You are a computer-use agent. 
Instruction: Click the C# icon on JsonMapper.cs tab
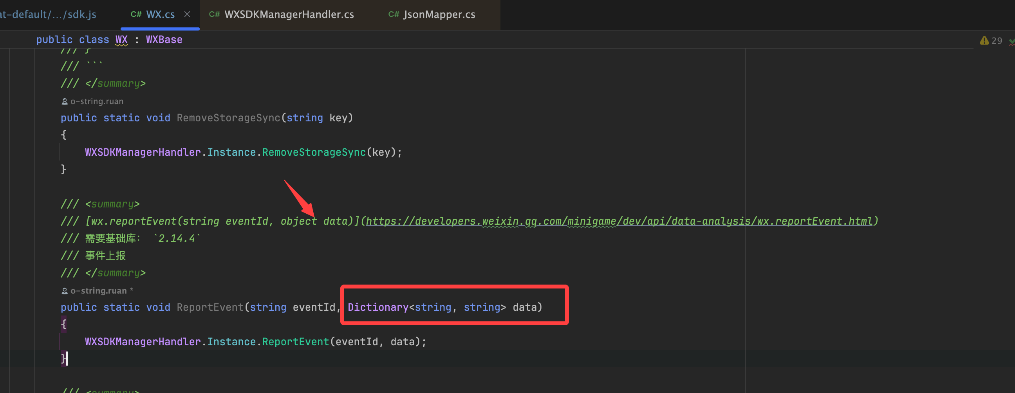pyautogui.click(x=394, y=14)
